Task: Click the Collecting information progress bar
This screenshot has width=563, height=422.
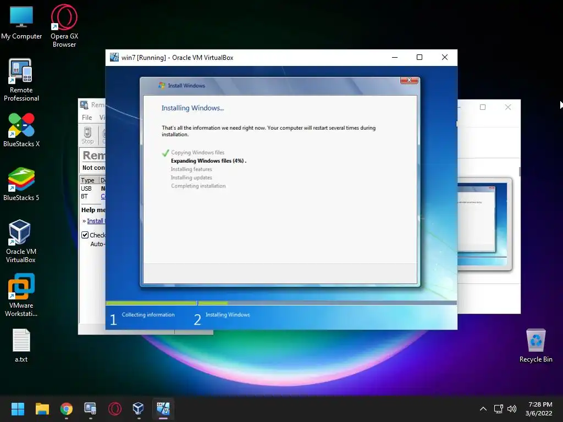Action: click(151, 303)
